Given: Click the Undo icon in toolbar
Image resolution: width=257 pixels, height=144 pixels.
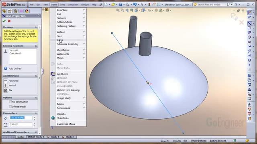Looking at the screenshot, I should tap(135, 4).
